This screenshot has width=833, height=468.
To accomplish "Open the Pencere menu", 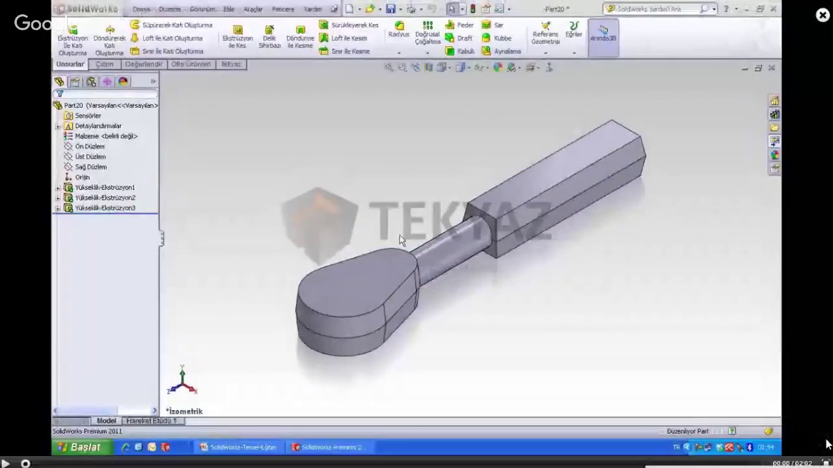I will pyautogui.click(x=283, y=10).
